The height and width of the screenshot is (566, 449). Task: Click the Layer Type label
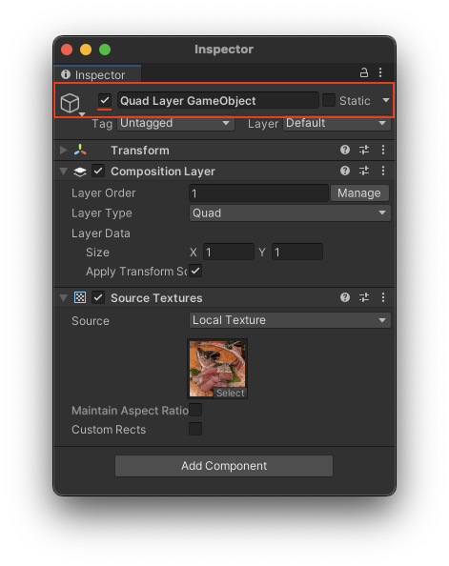click(102, 213)
